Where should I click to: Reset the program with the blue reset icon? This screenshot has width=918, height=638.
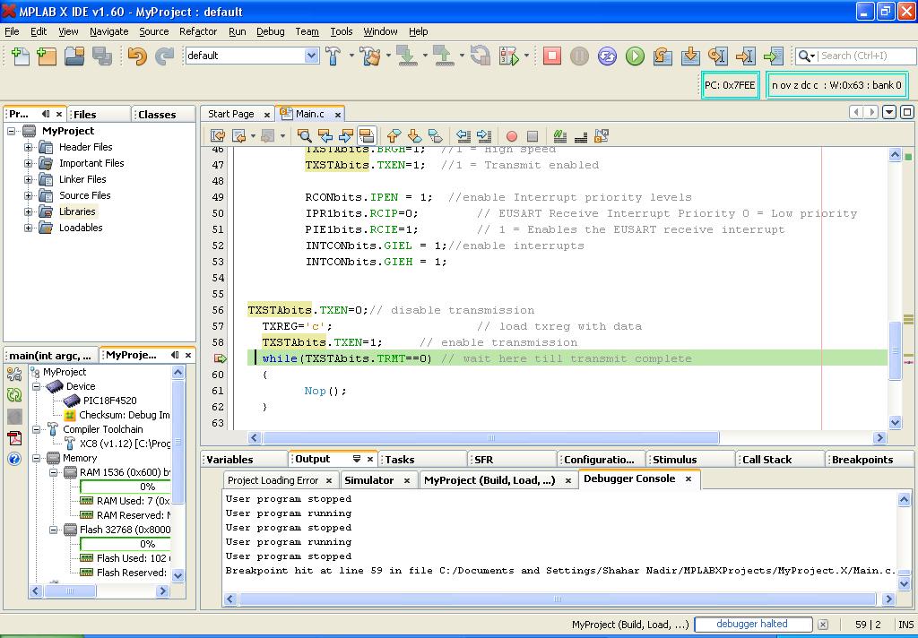[607, 56]
